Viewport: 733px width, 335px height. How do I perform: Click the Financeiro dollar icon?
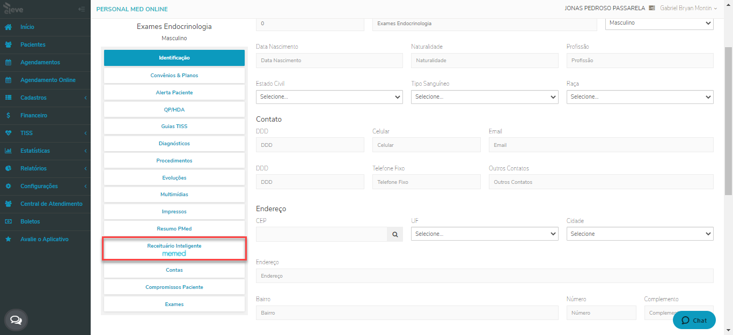(8, 115)
